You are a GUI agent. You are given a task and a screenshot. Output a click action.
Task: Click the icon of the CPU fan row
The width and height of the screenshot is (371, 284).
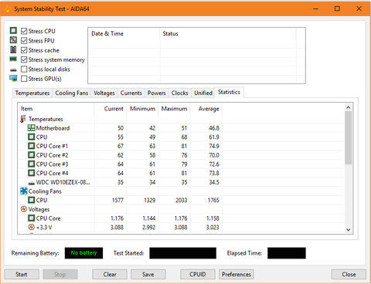click(32, 200)
